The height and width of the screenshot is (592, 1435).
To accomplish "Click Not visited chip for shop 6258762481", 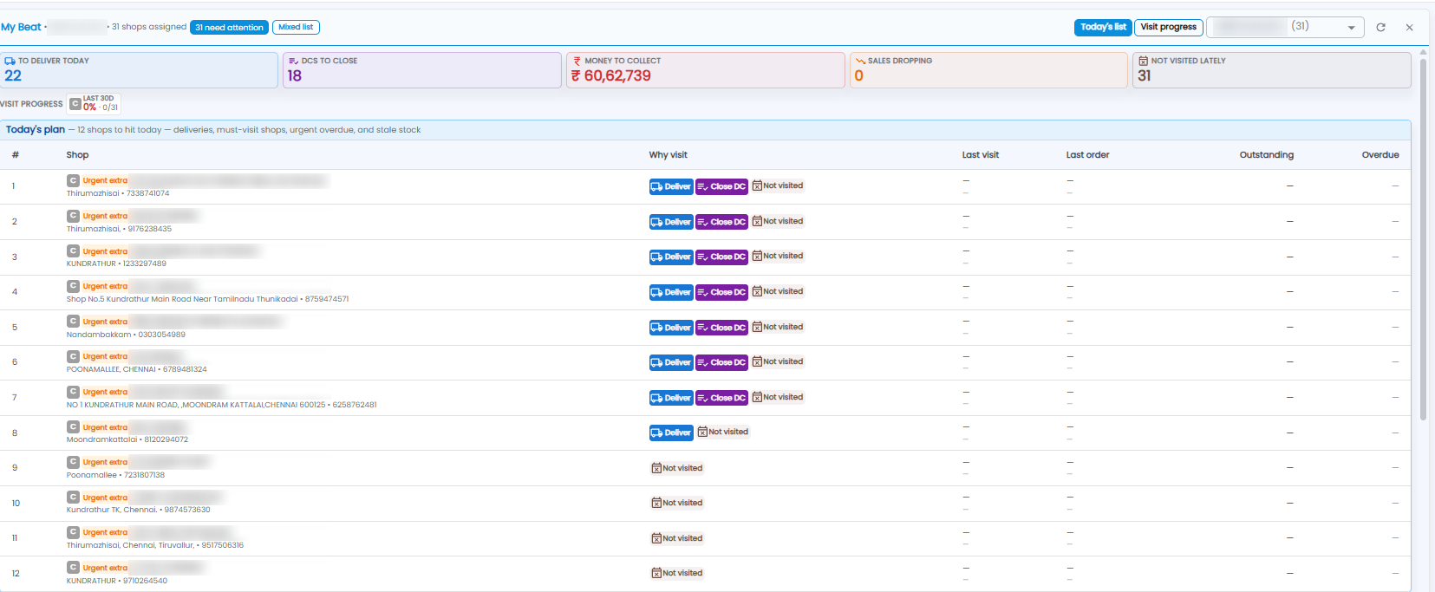I will (x=778, y=397).
